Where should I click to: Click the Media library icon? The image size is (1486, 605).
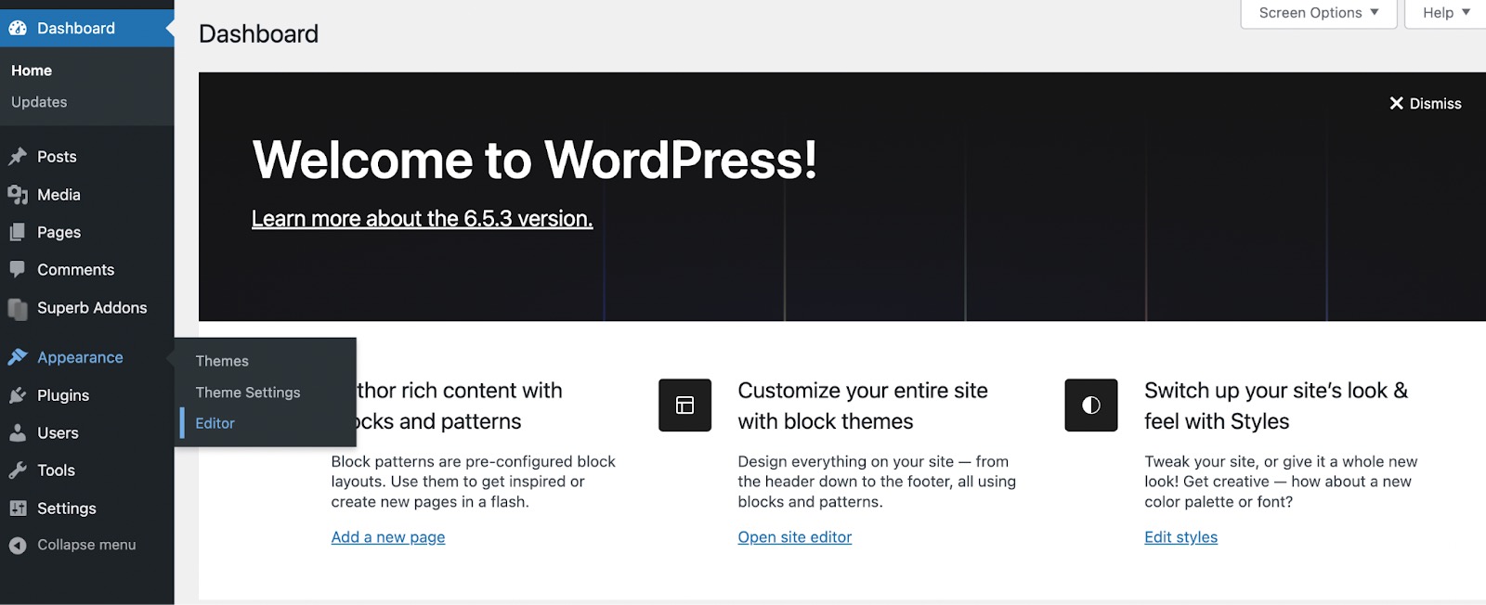(x=18, y=195)
